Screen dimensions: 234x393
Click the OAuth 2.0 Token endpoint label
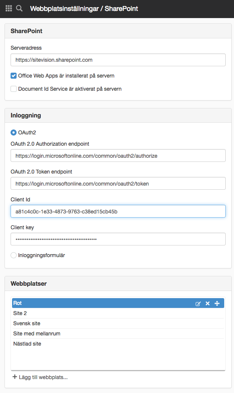pyautogui.click(x=41, y=172)
